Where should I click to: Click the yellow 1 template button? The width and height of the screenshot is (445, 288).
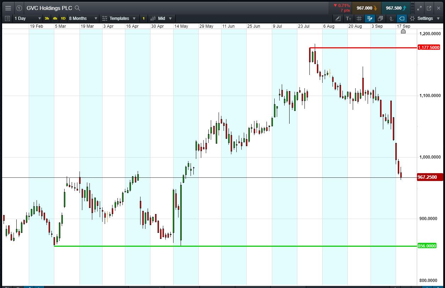pyautogui.click(x=144, y=18)
